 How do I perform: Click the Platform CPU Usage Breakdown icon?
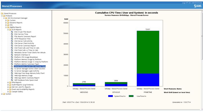coord(12,57)
